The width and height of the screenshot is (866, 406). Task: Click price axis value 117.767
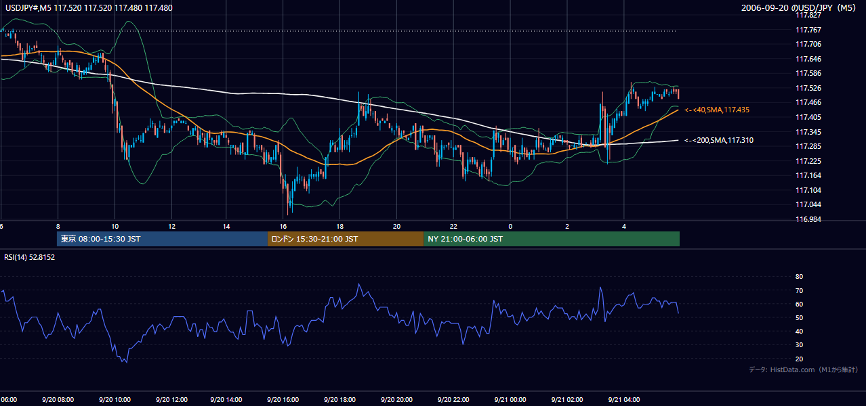(808, 30)
